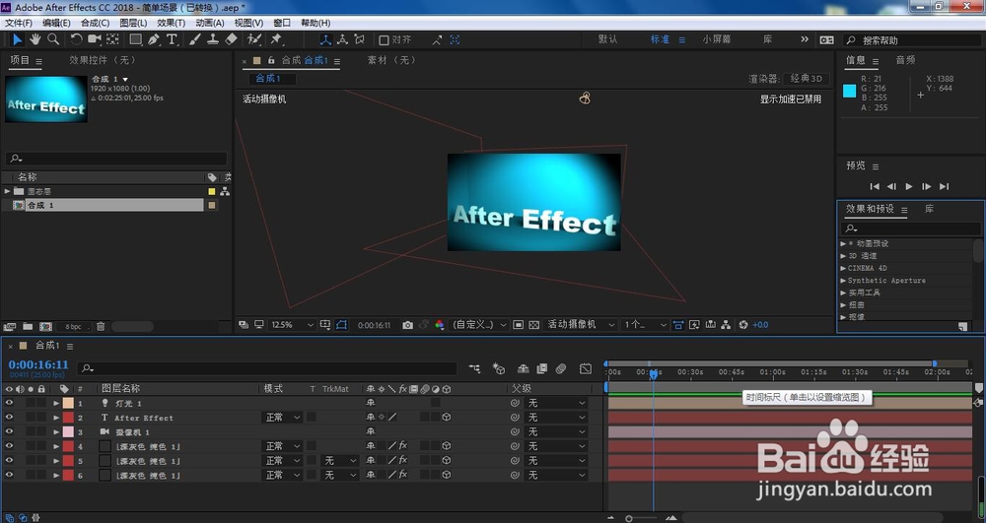Click the show channel color icon
This screenshot has width=986, height=523.
pyautogui.click(x=440, y=325)
